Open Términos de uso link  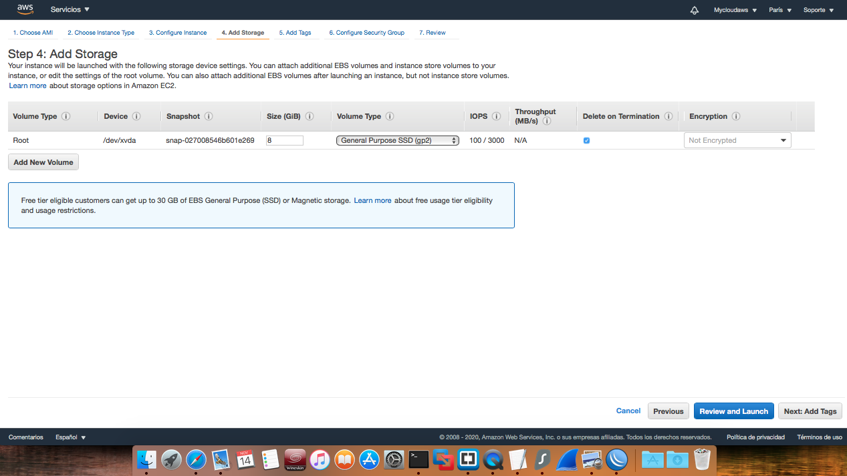point(820,437)
